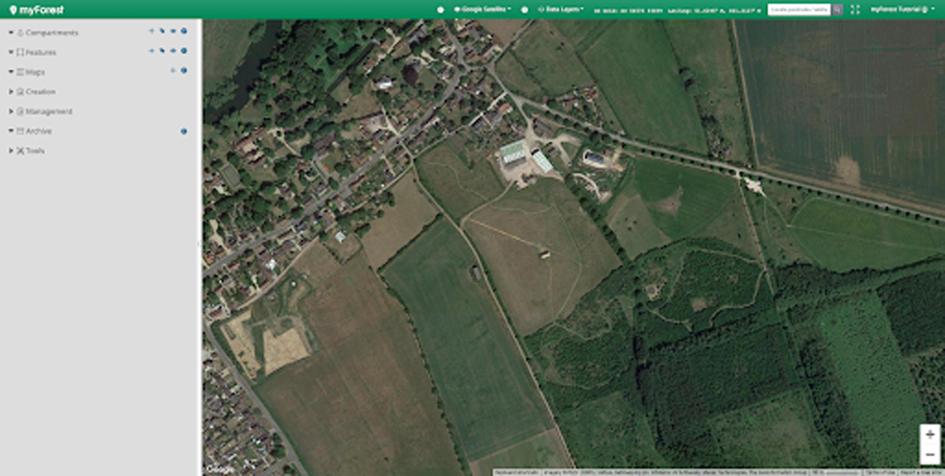Open the Google Satellite basemap dropdown
This screenshot has width=945, height=476.
(x=483, y=9)
